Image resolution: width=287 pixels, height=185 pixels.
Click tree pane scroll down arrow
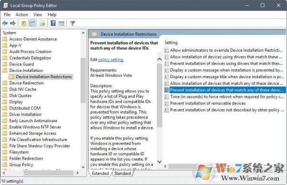coord(83,167)
